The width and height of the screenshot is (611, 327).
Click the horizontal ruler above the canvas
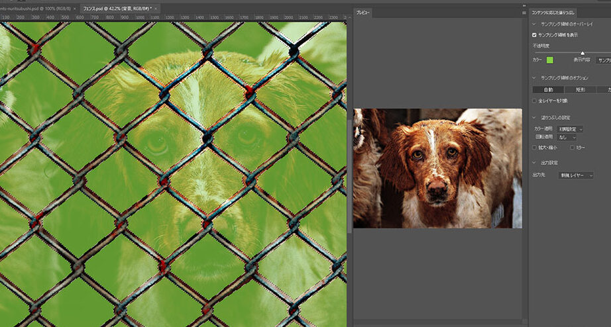click(x=174, y=17)
